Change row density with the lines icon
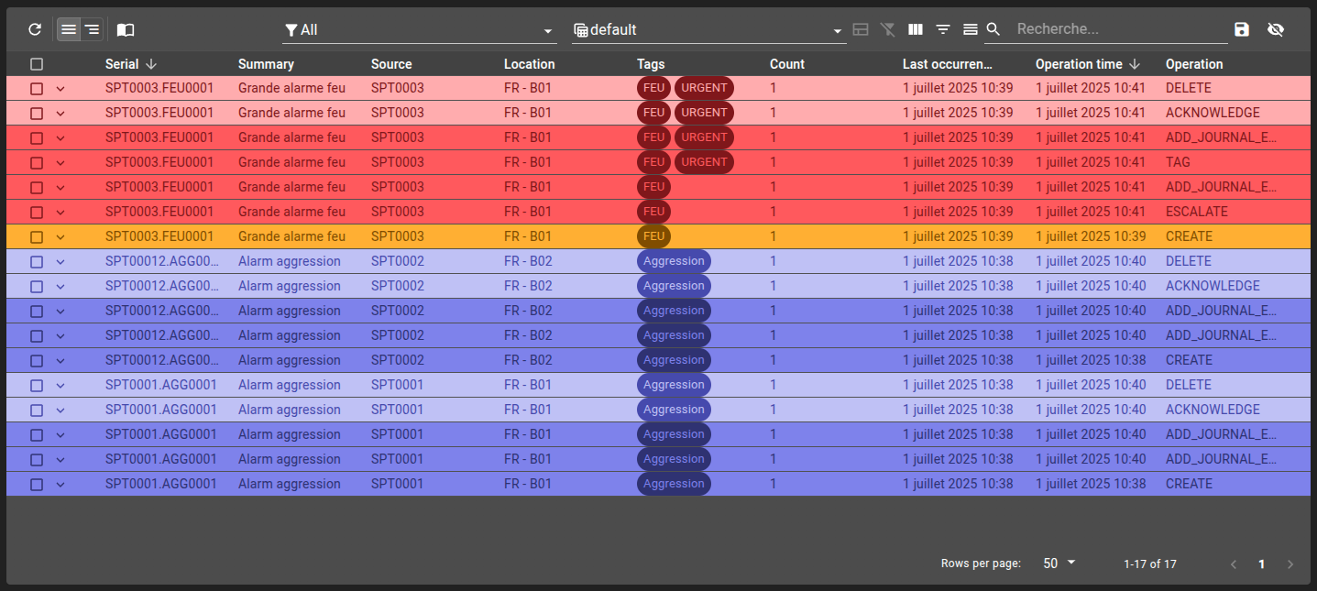 click(x=970, y=29)
